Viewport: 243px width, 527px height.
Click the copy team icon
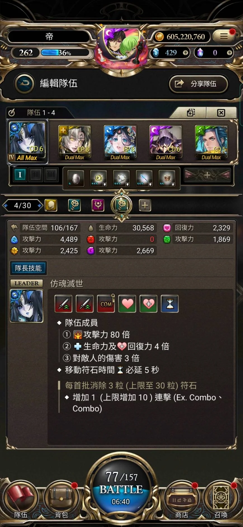click(x=191, y=113)
